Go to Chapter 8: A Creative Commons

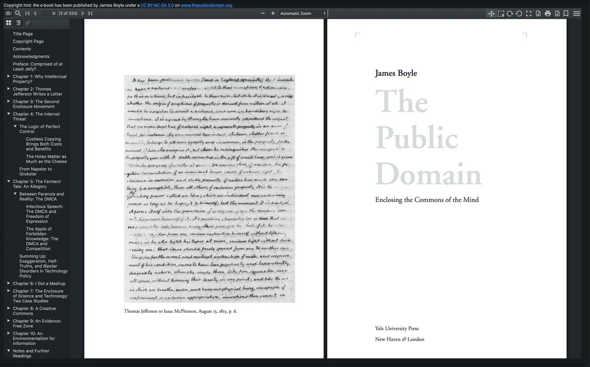35,311
